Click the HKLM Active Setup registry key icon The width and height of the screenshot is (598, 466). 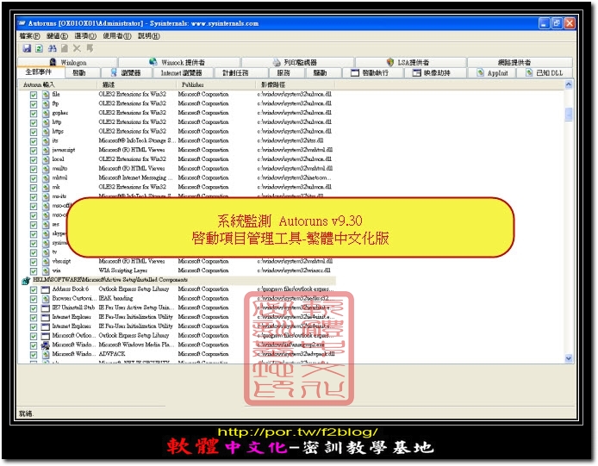pos(25,280)
